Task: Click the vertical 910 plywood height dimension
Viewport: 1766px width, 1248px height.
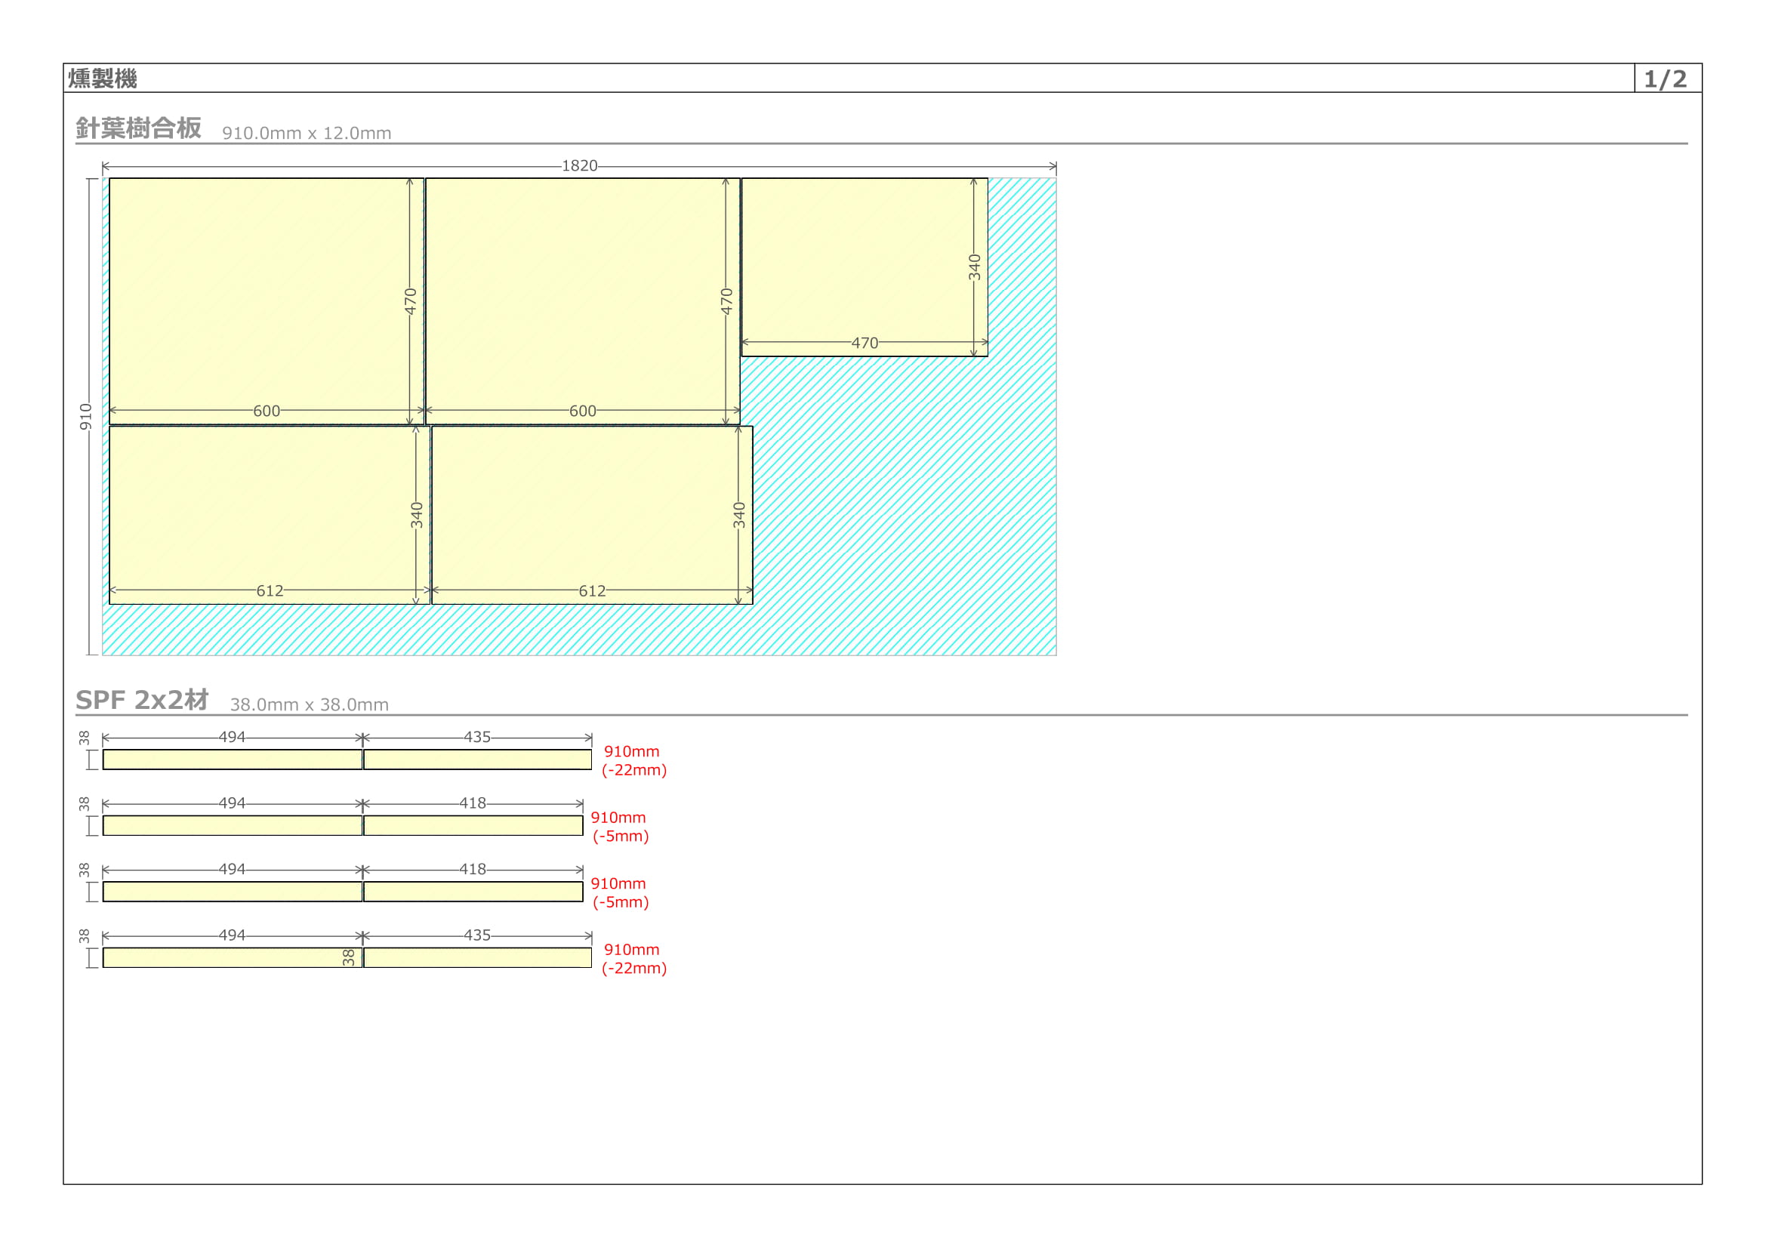Action: 85,416
